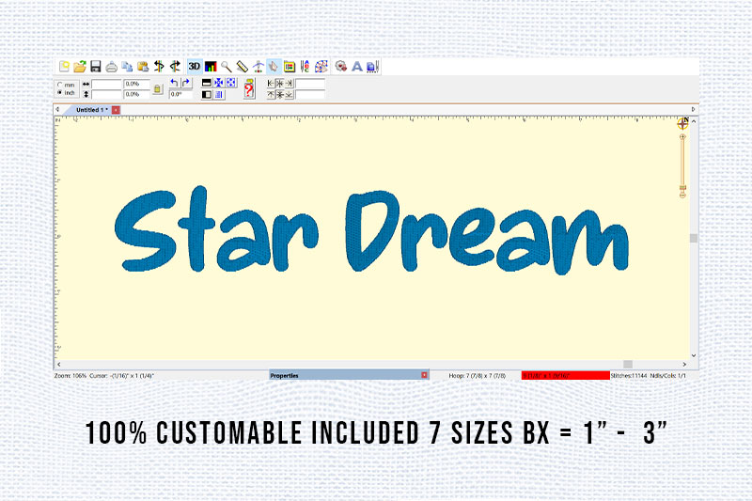Align selection to the left edge

(x=271, y=84)
